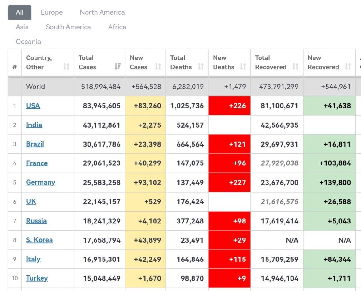
Task: Sort using New Deaths arrows icon
Action: coord(243,66)
